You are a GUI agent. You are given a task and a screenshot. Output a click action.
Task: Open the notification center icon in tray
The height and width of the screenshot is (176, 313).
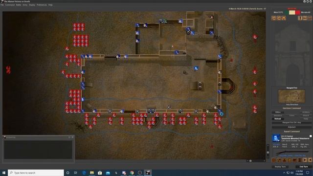(x=308, y=173)
